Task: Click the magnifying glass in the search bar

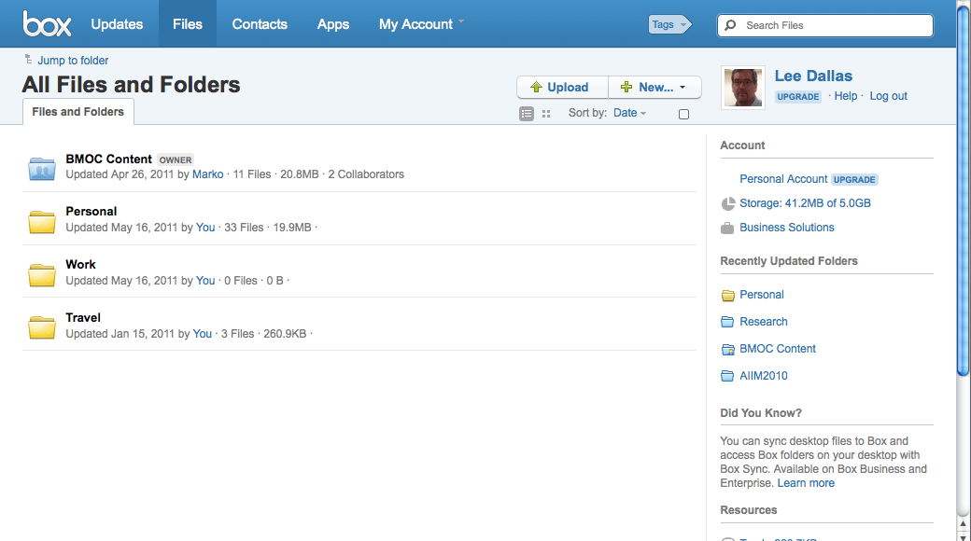Action: [x=729, y=25]
